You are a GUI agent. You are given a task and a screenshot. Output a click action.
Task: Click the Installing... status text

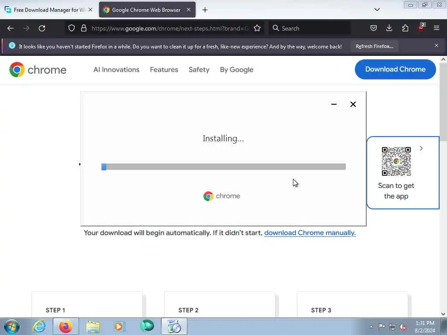click(x=223, y=138)
